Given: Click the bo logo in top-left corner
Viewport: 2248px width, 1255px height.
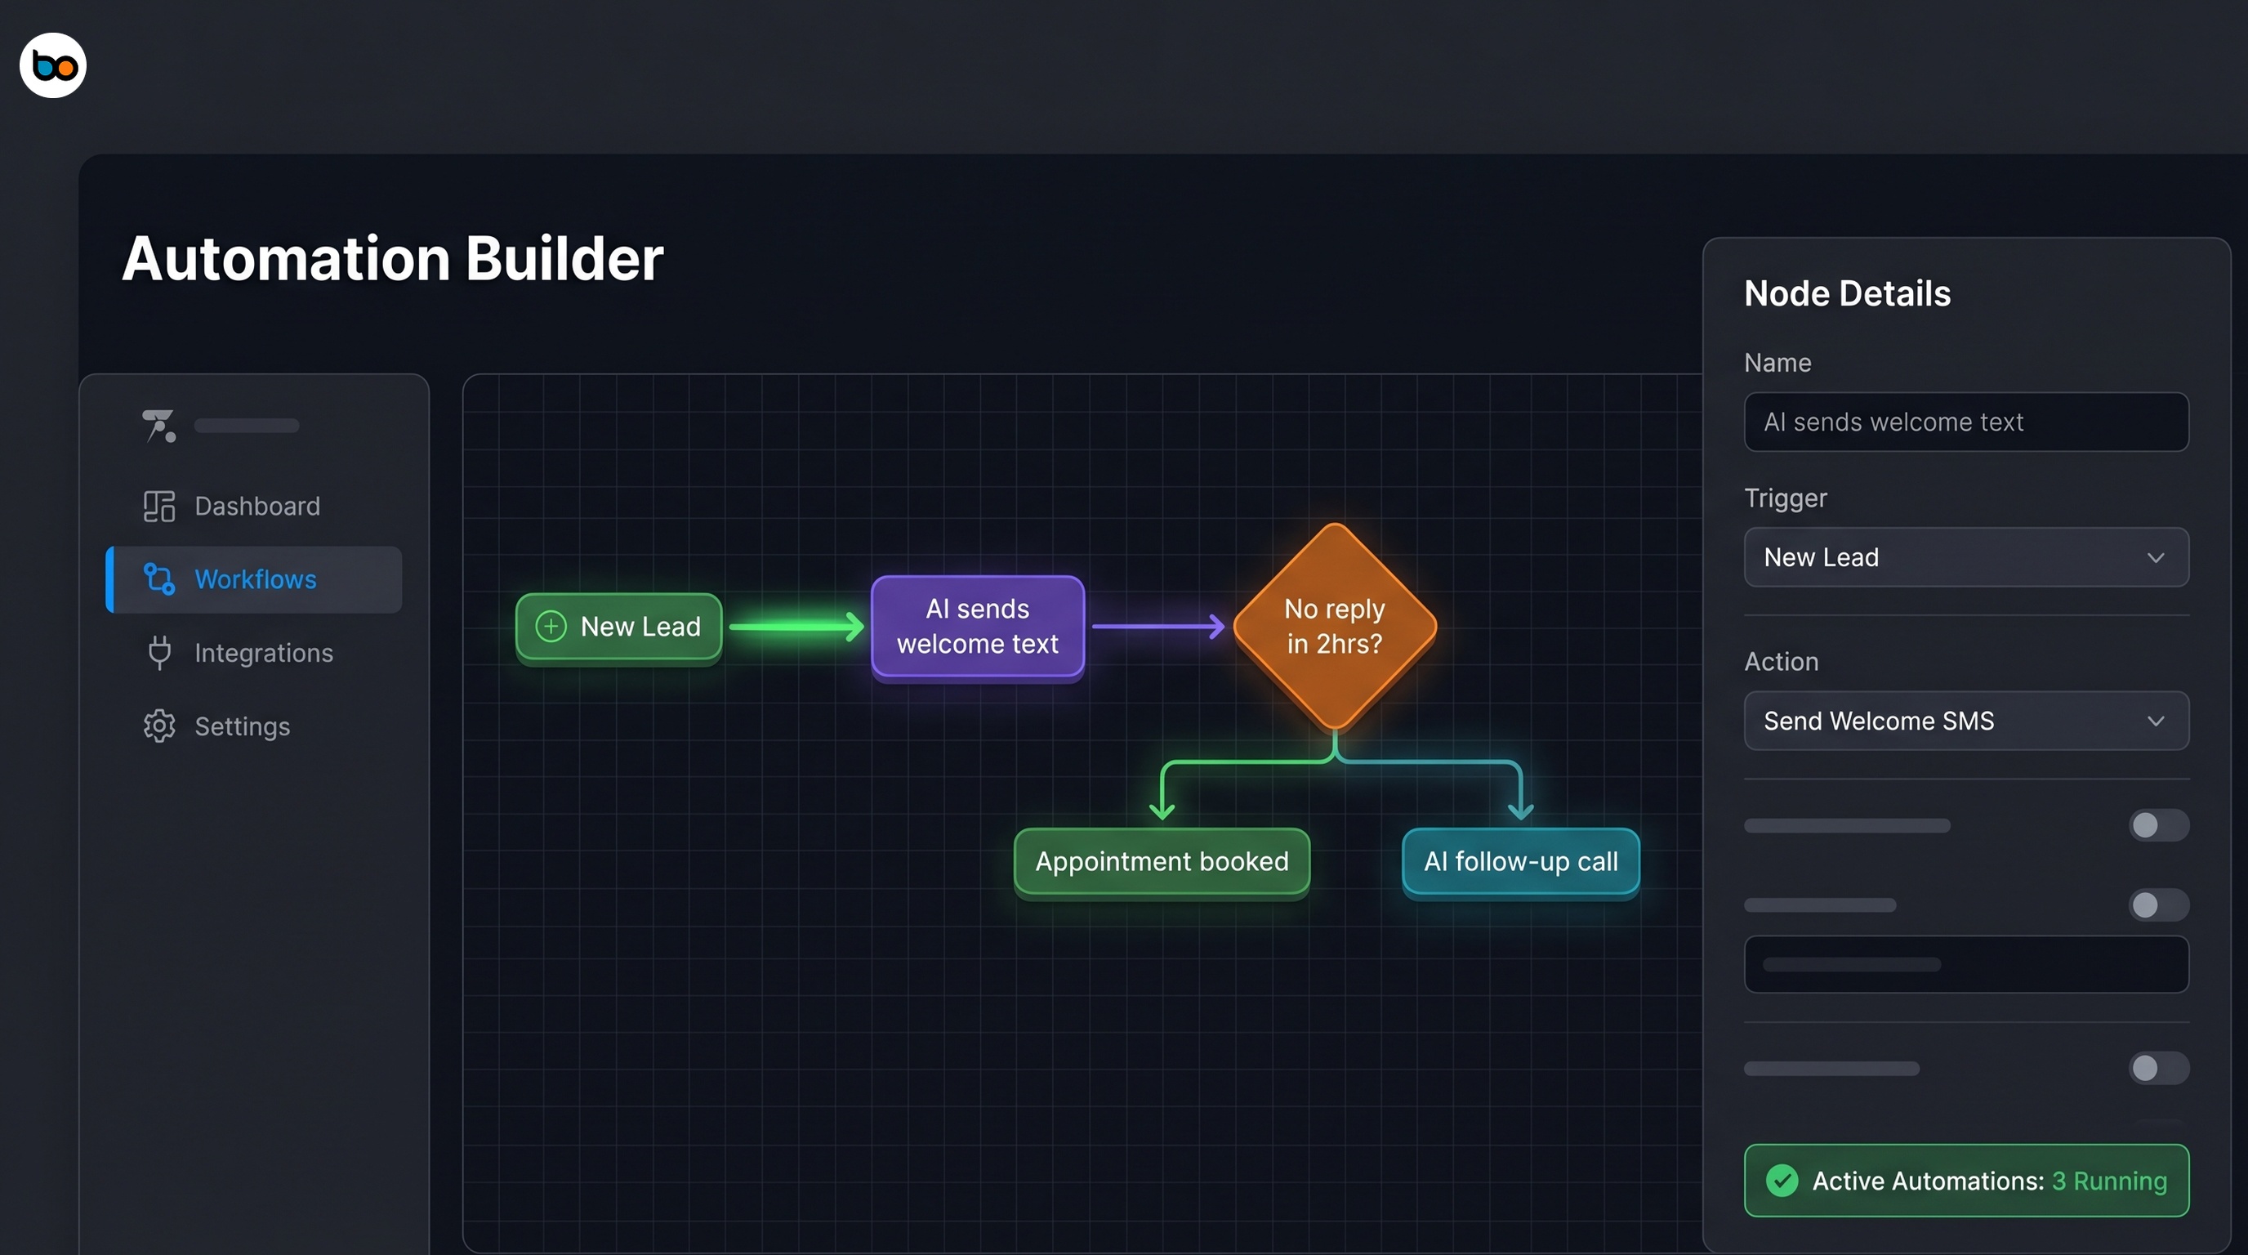Looking at the screenshot, I should [x=51, y=65].
